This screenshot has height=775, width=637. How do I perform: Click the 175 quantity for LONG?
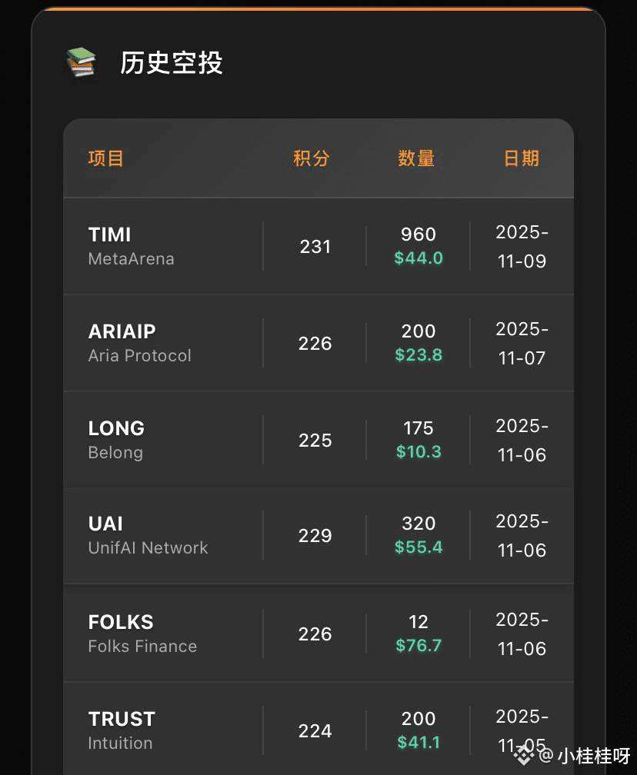point(419,428)
